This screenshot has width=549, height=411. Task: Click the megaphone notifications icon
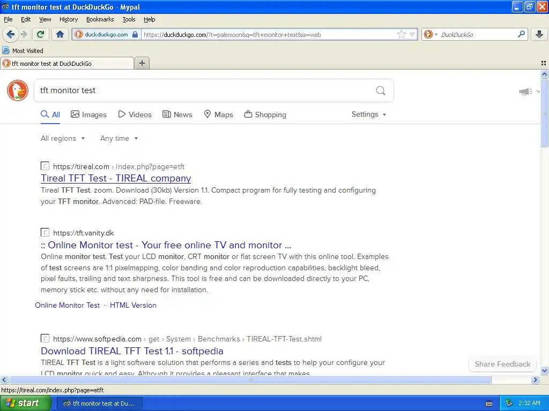pos(525,92)
